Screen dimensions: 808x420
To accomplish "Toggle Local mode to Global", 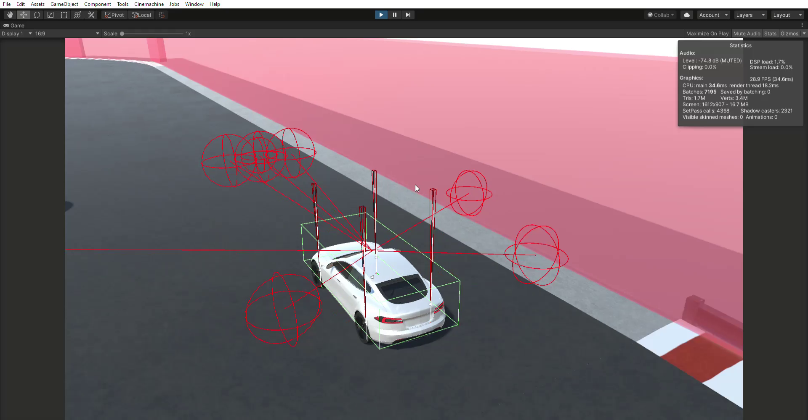I will (141, 15).
